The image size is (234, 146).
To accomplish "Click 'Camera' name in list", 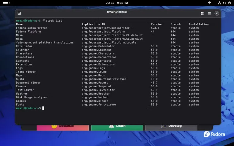I will coord(21,86).
